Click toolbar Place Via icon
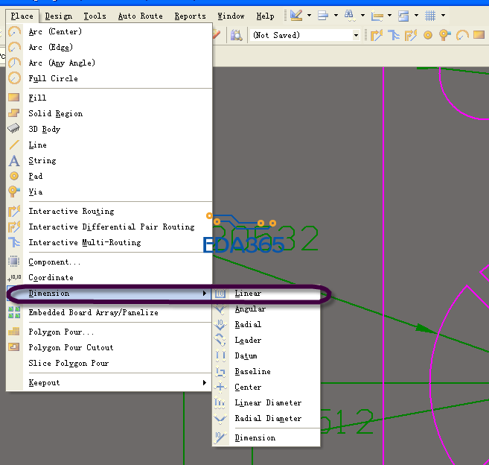 [445, 35]
